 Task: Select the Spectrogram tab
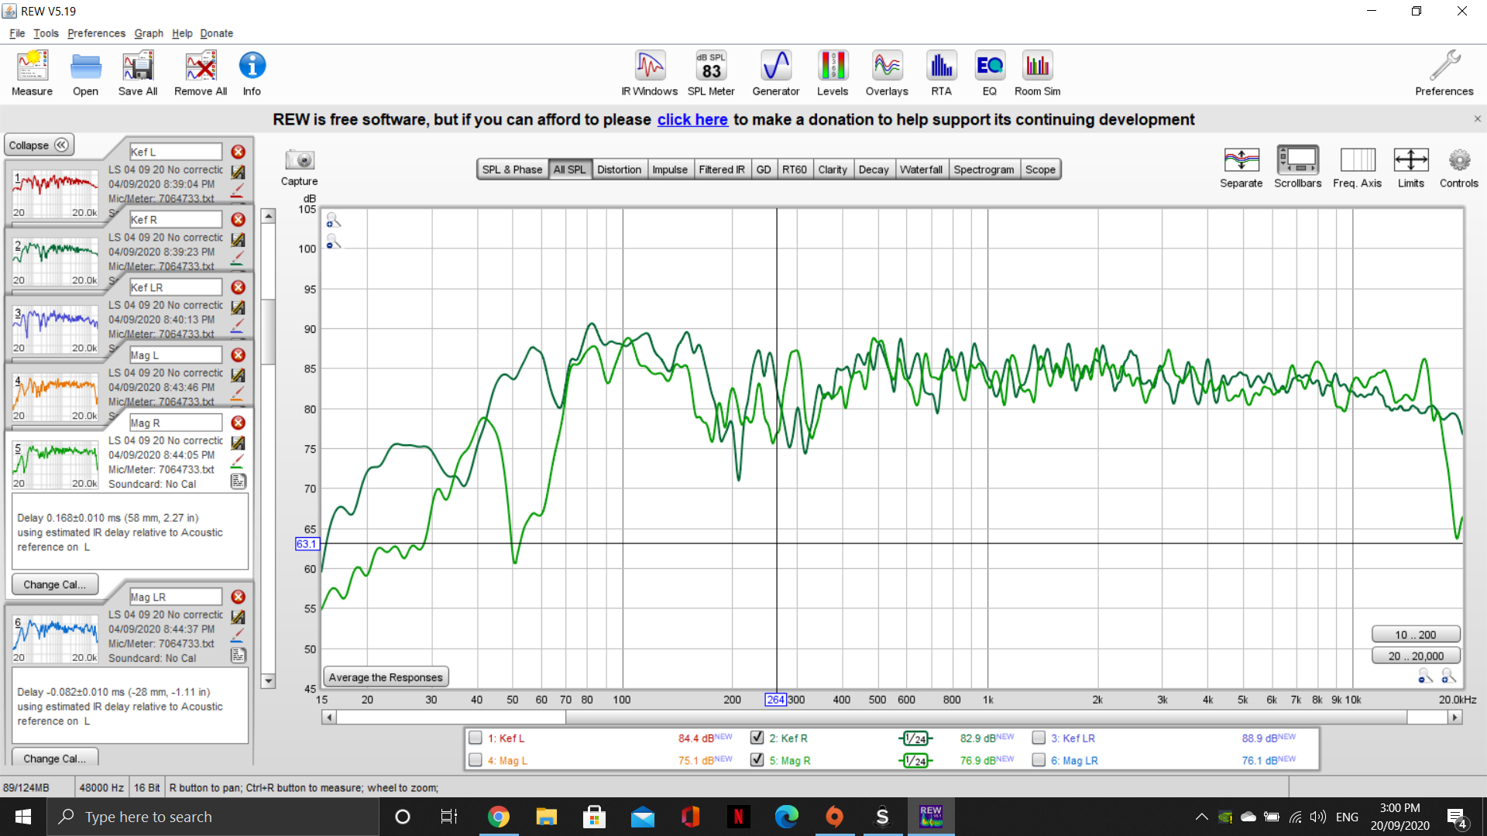point(984,169)
